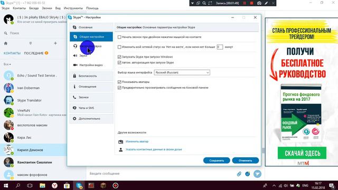Screen dimensions: 338x190
Task: Enable starting a call on double-click of a contact
Action: [119, 37]
